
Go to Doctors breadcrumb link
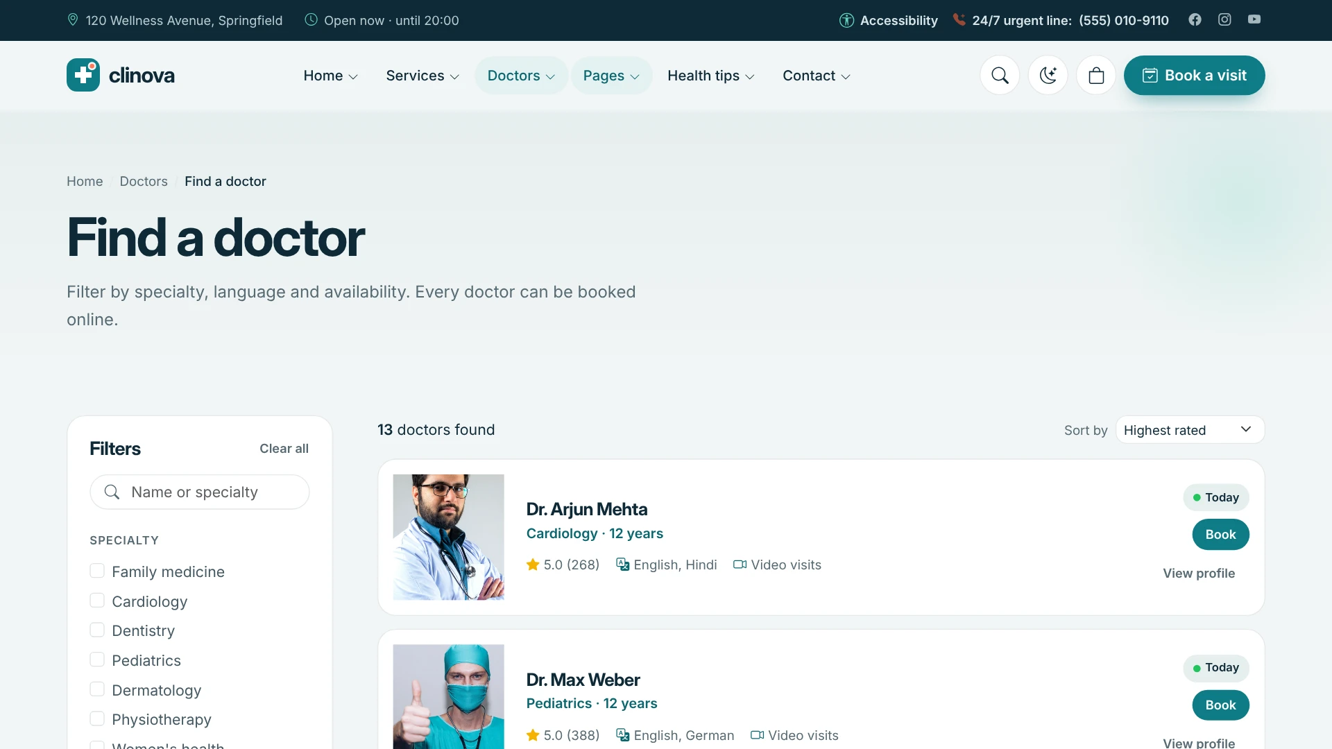coord(144,181)
